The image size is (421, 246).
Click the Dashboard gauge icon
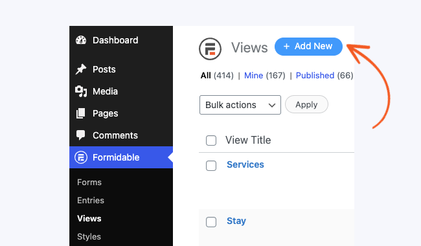81,40
